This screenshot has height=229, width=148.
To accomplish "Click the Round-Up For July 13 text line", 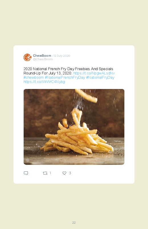I will [48, 73].
